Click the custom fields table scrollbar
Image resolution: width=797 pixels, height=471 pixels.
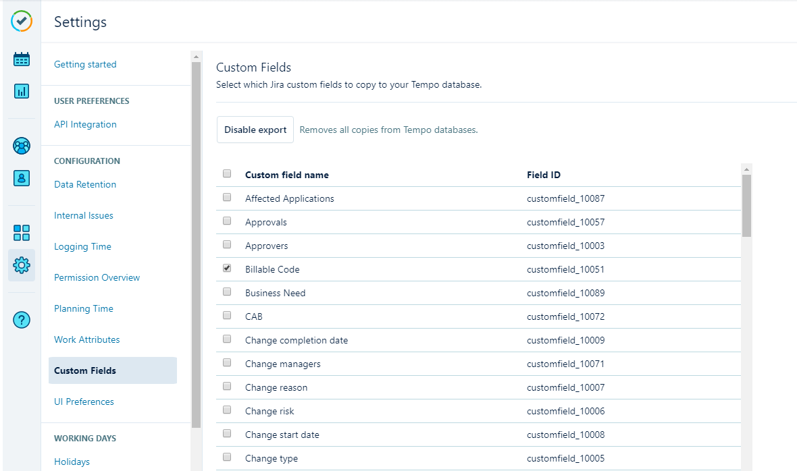[746, 206]
